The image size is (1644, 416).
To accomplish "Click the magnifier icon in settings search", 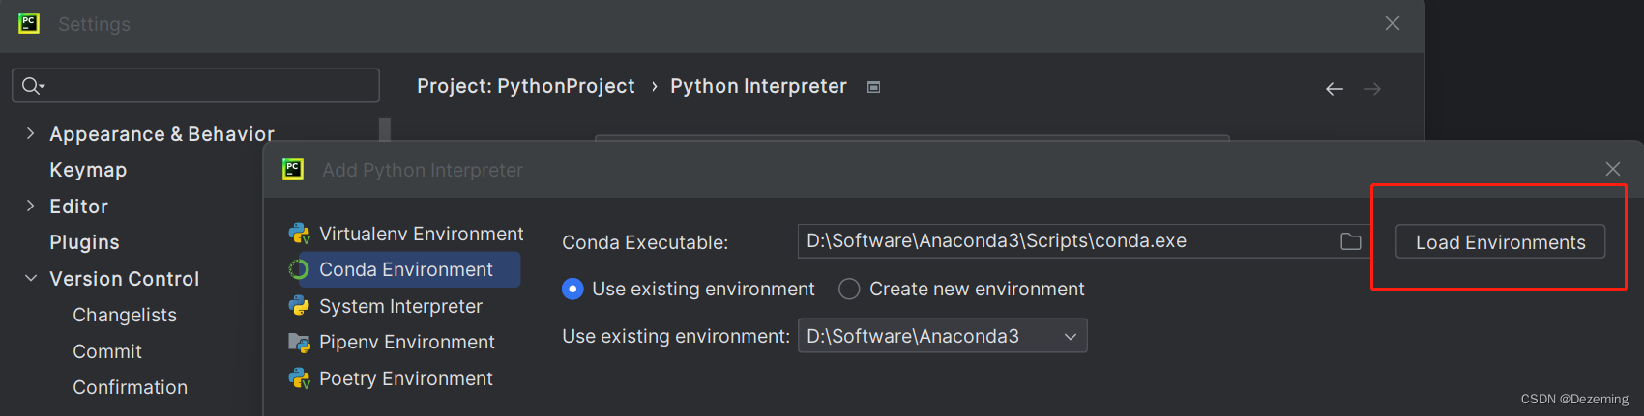I will click(x=32, y=86).
